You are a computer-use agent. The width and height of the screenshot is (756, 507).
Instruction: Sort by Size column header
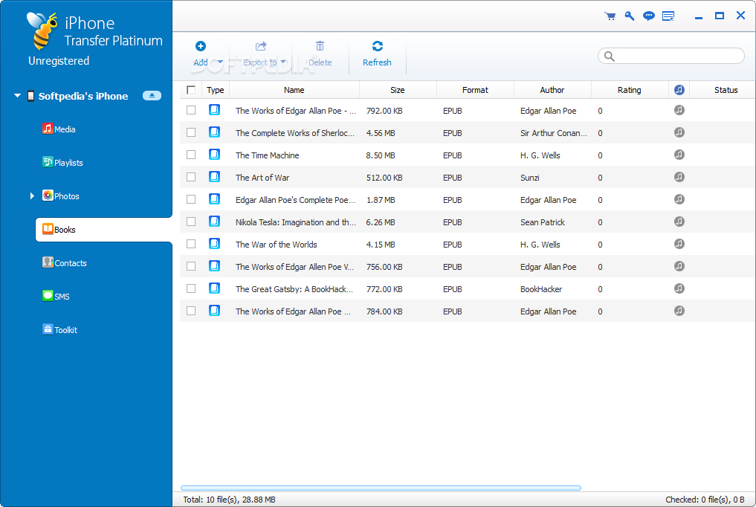[398, 90]
